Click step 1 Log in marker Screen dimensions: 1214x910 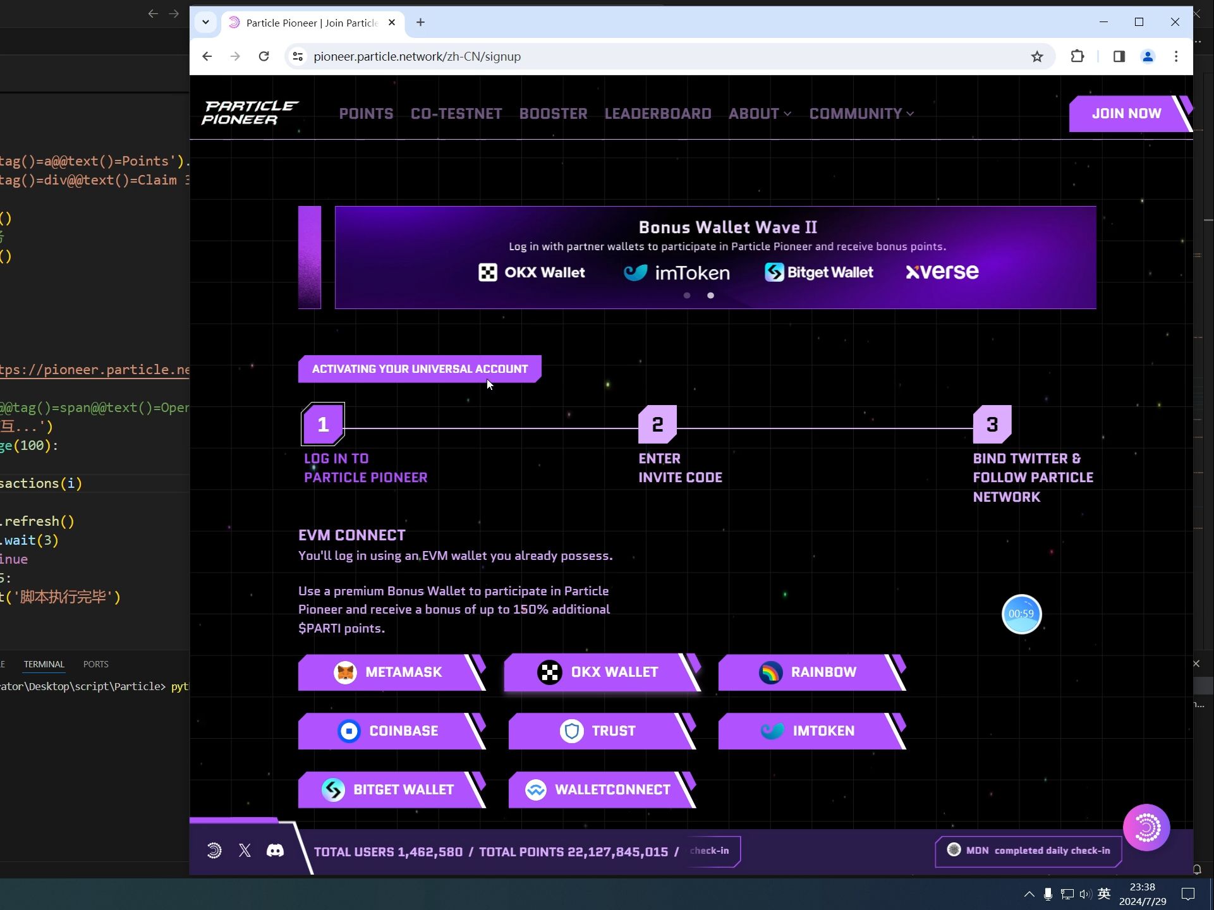(323, 424)
